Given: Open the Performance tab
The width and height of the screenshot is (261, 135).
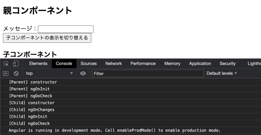Looking at the screenshot, I should coord(143,64).
